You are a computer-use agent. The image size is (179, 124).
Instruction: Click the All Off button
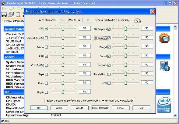pyautogui.click(x=79, y=108)
